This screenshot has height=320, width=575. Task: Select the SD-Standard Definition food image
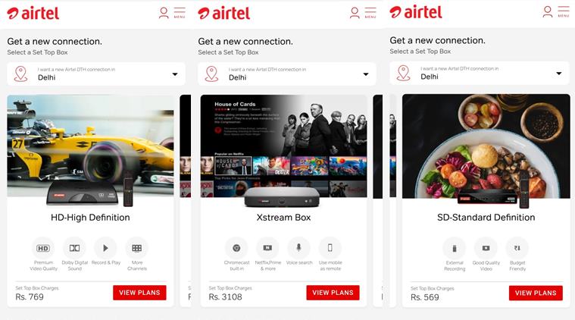[486, 146]
